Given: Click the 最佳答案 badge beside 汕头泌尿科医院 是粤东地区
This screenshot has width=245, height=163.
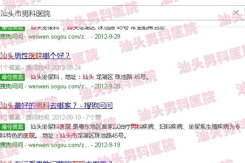Looking at the screenshot, I should pyautogui.click(x=12, y=127).
